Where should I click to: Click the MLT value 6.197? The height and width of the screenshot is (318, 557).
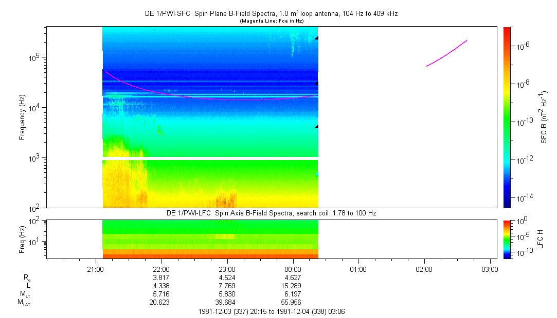[x=293, y=294]
